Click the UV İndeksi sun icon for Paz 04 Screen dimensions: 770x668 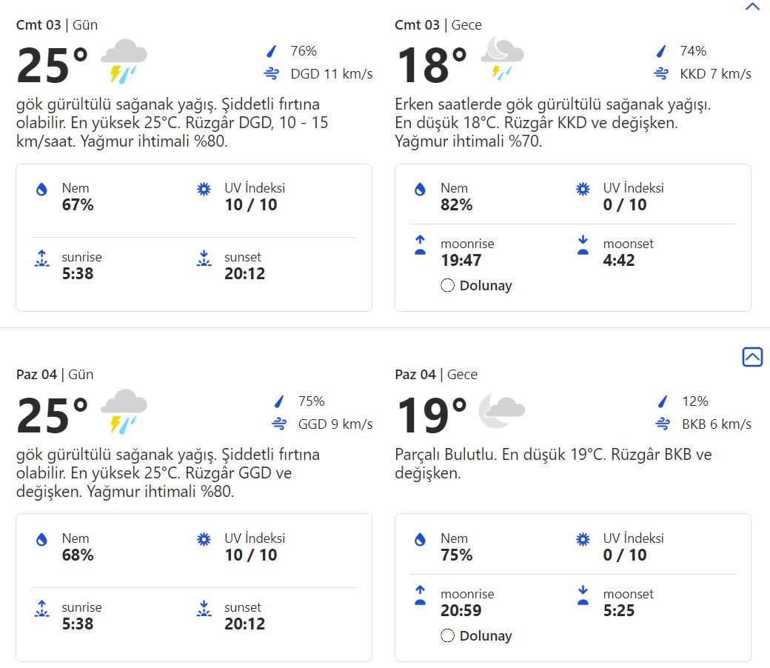[x=203, y=539]
